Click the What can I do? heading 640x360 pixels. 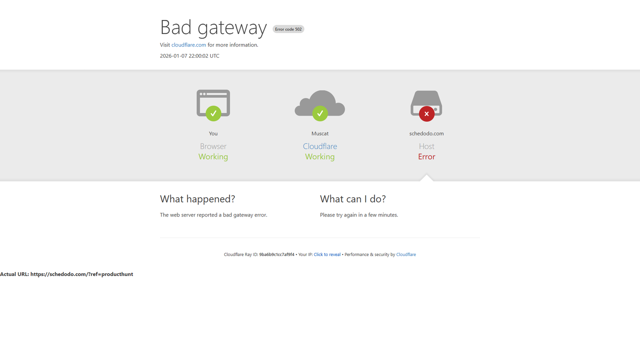pyautogui.click(x=353, y=199)
